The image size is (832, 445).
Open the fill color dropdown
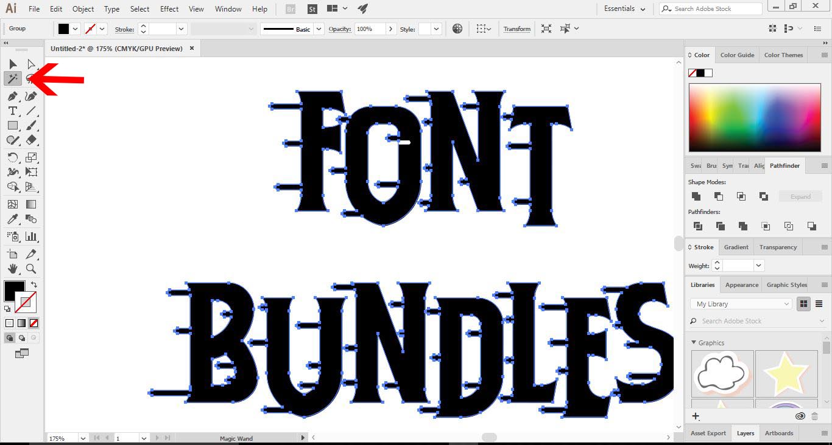(76, 29)
